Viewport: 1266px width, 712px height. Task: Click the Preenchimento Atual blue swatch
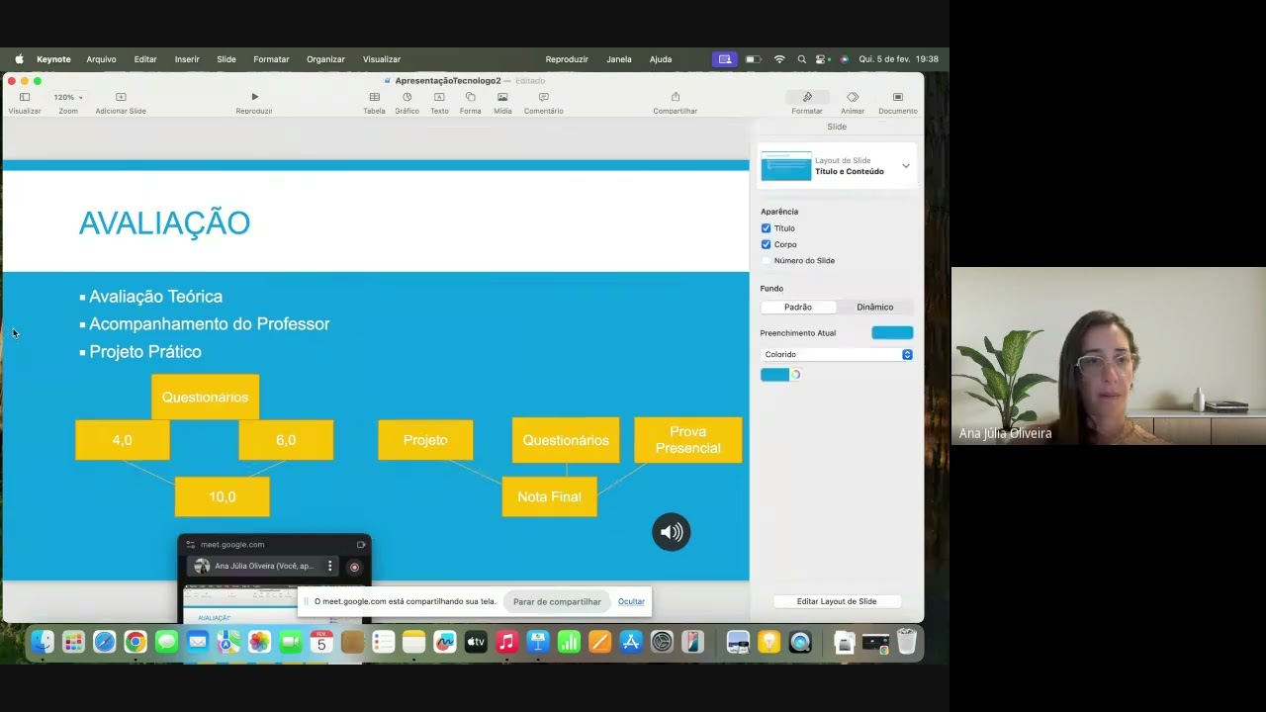pos(892,332)
